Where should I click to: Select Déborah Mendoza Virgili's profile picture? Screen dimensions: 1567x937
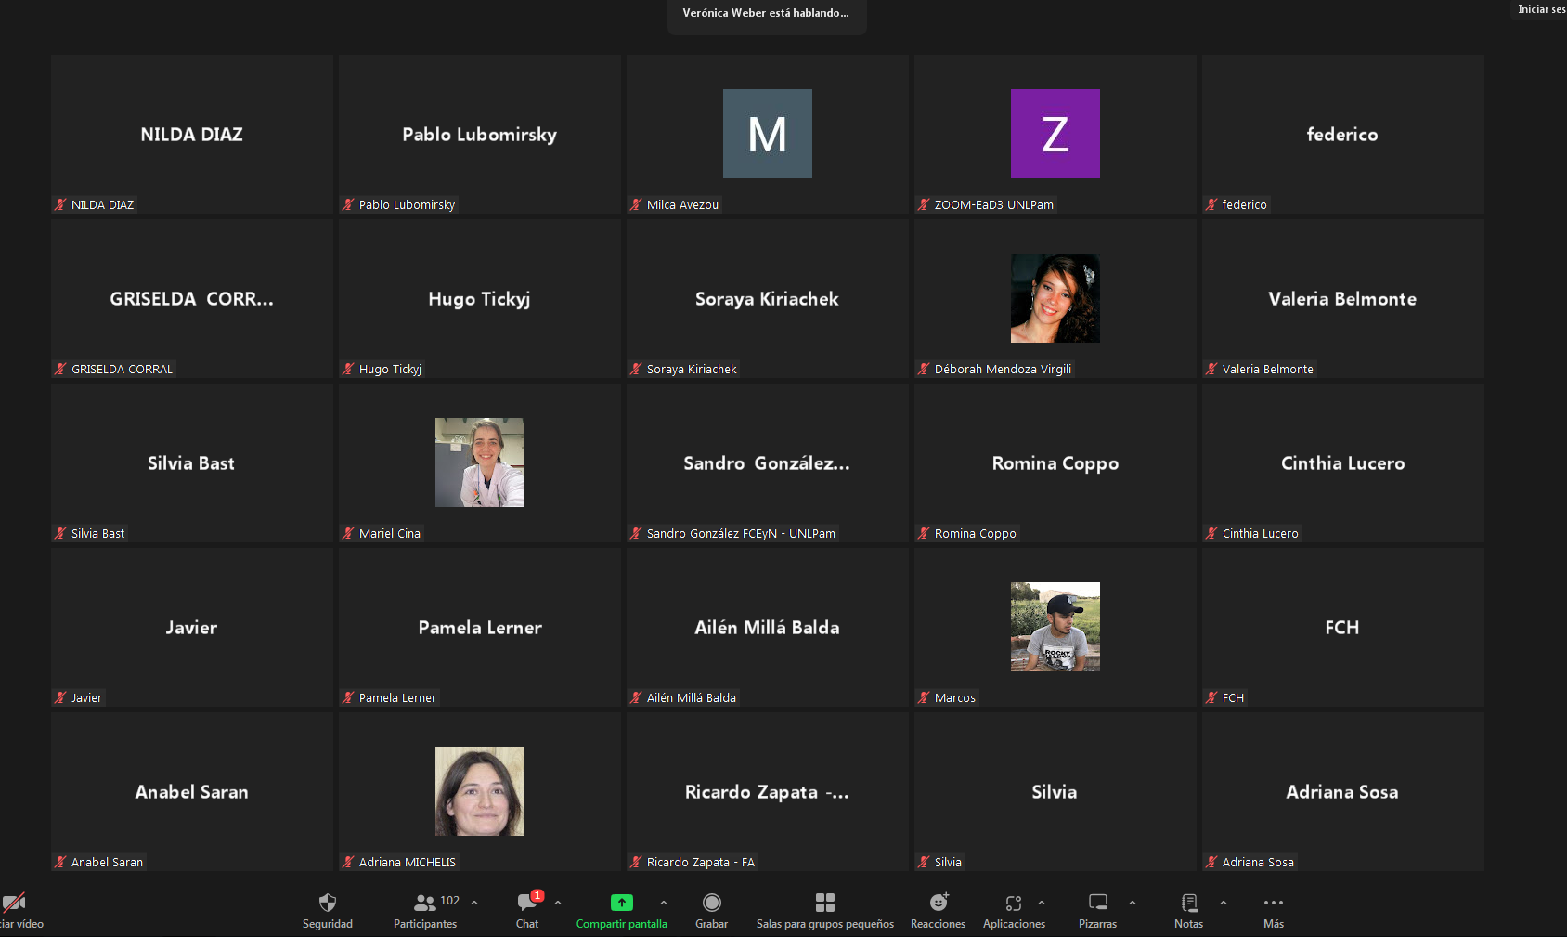tap(1055, 298)
